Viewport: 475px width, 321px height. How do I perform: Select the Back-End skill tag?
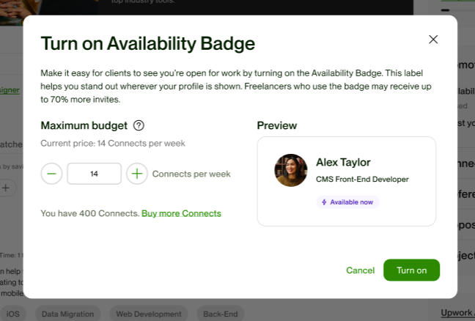point(220,314)
